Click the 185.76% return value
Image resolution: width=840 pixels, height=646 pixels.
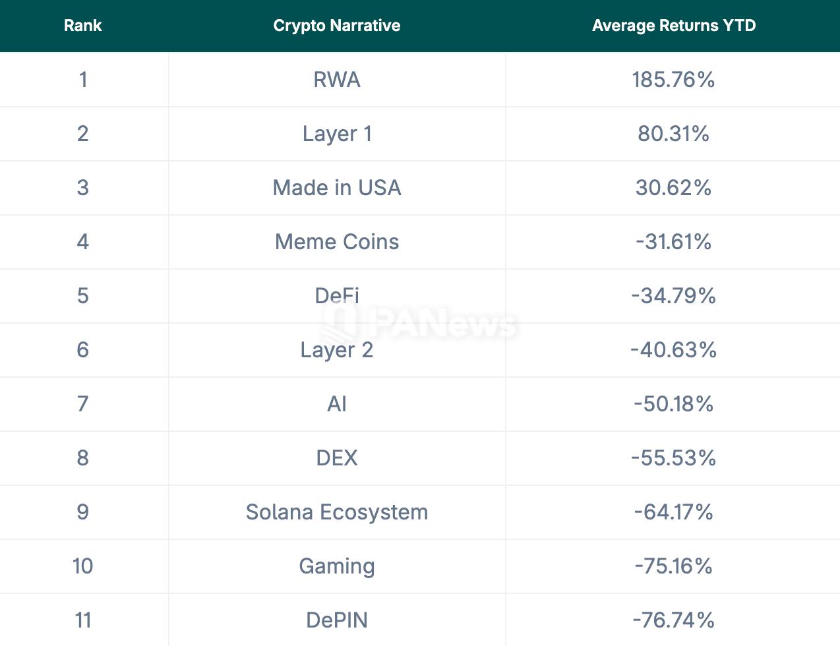pyautogui.click(x=673, y=80)
